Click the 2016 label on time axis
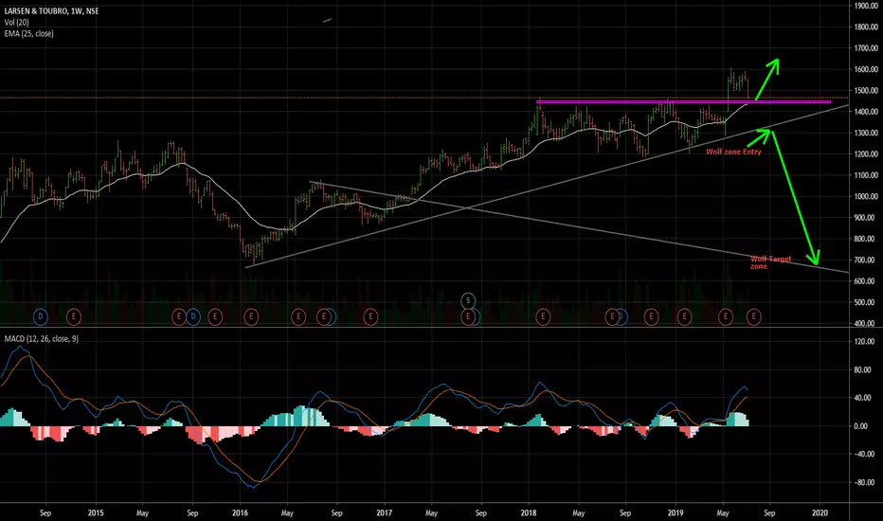The height and width of the screenshot is (521, 883). tap(240, 512)
